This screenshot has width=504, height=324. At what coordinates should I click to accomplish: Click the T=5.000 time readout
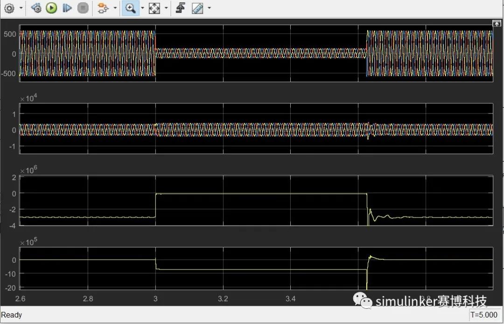[x=484, y=315]
